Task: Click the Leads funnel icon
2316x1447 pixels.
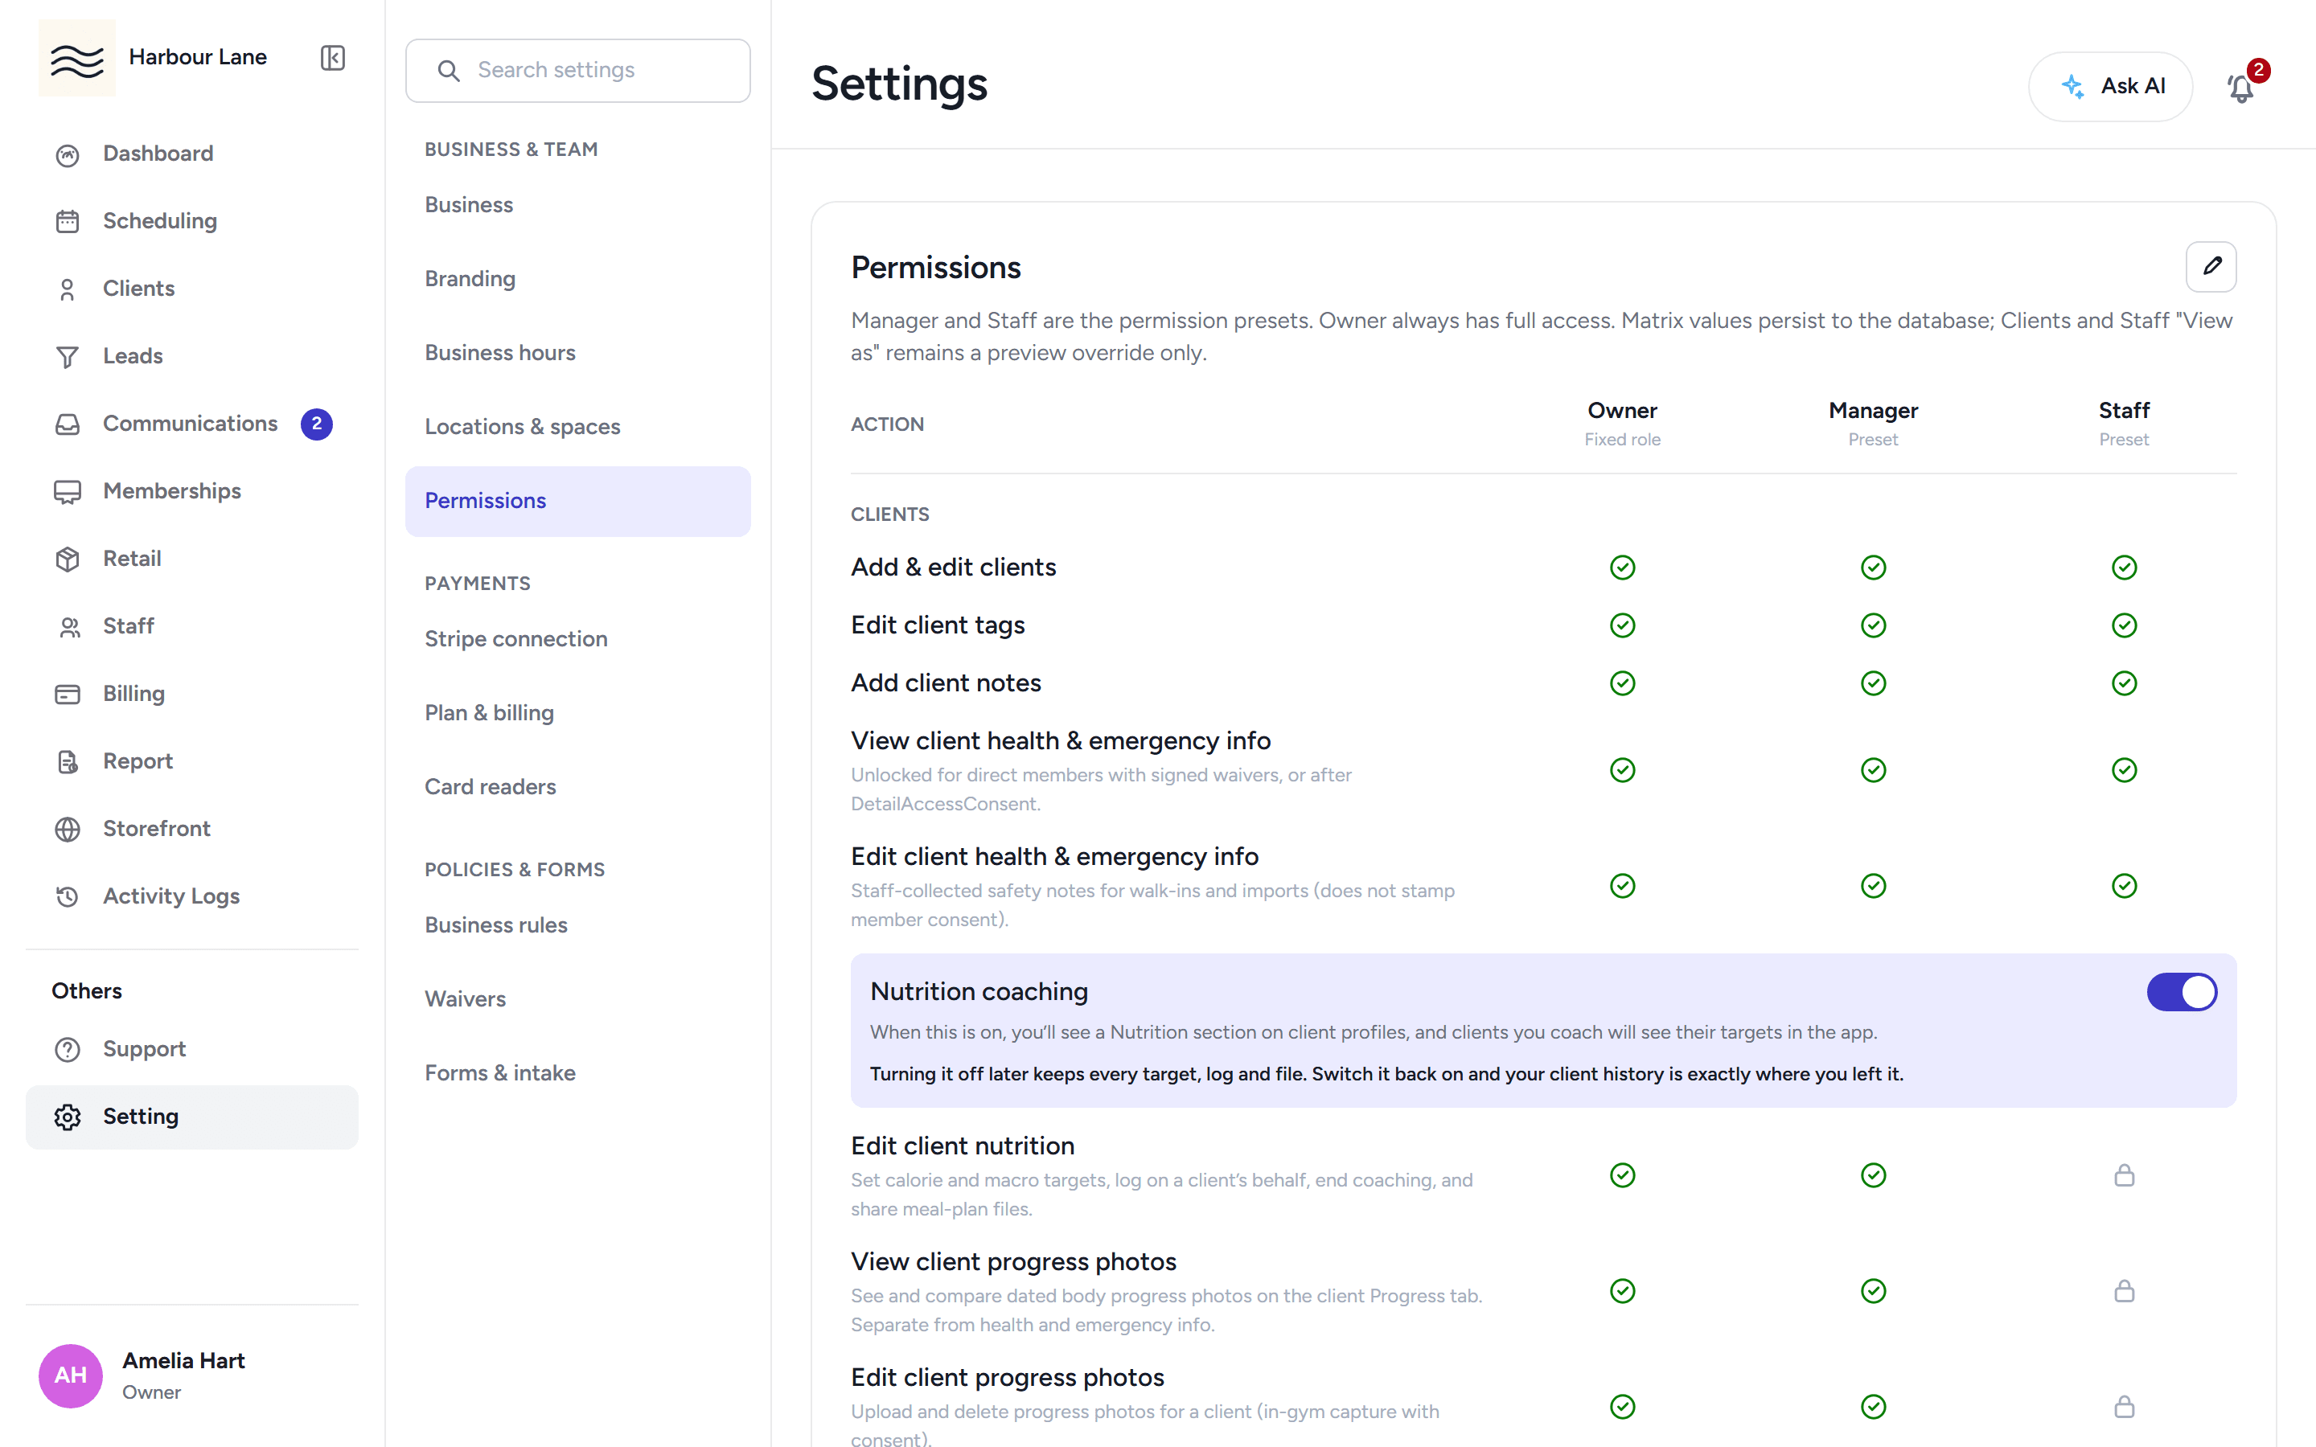Action: [67, 357]
